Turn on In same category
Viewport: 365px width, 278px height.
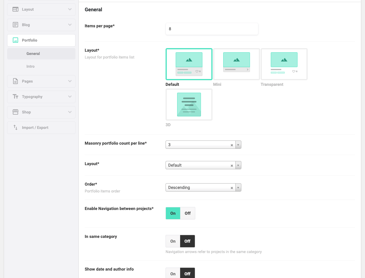173,241
